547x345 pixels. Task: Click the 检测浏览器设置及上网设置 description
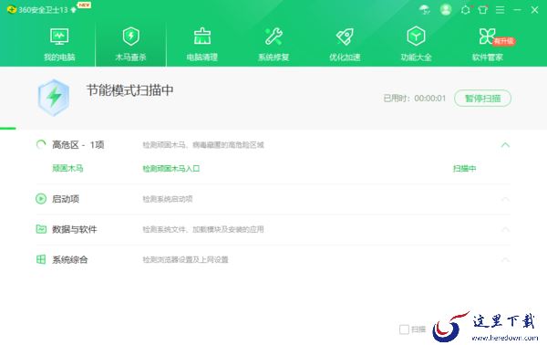point(185,260)
